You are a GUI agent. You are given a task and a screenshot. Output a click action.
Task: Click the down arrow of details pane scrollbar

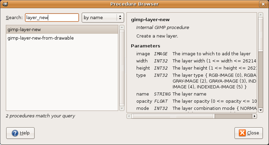point(260,110)
